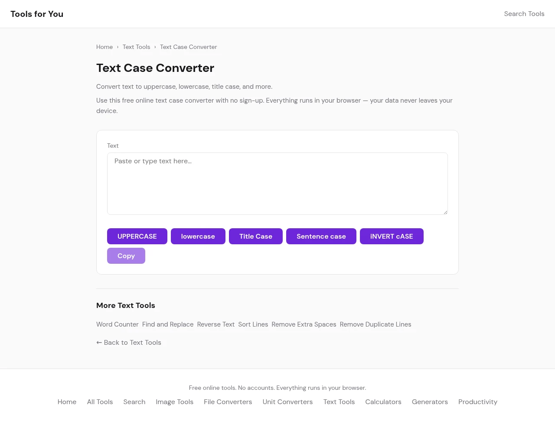
Task: Open Search Tools in the header
Action: (x=524, y=14)
